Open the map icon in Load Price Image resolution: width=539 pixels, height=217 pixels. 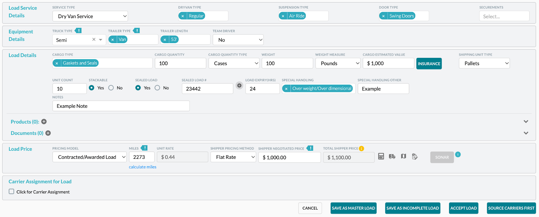point(404,156)
